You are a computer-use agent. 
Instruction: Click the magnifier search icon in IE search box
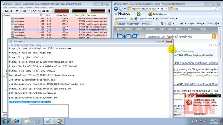pos(216,9)
